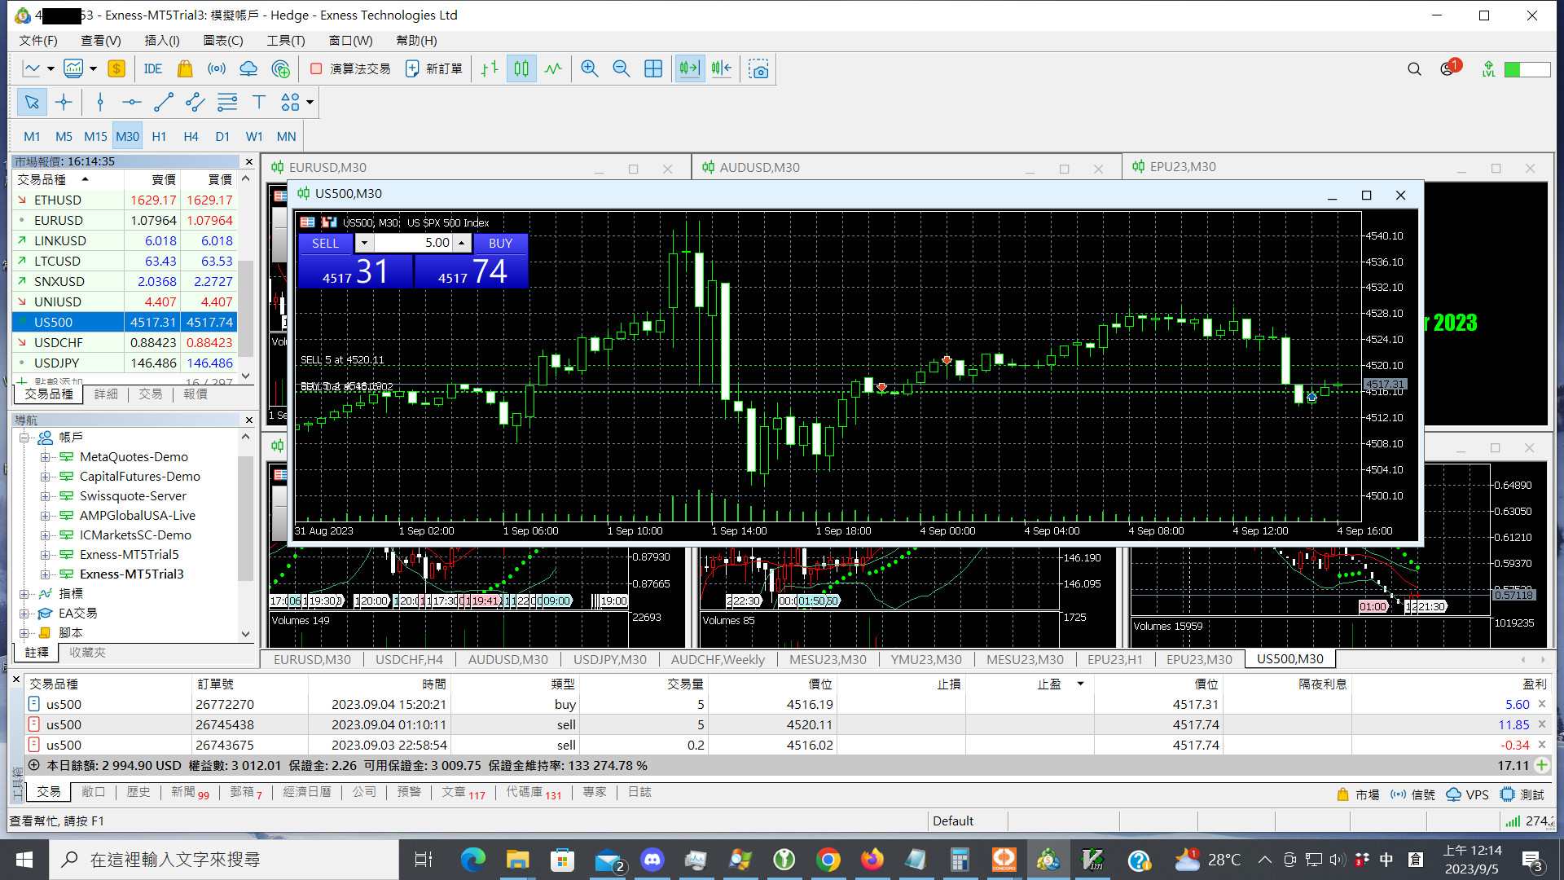Collapse the 帳戶 accounts tree node

tap(24, 438)
